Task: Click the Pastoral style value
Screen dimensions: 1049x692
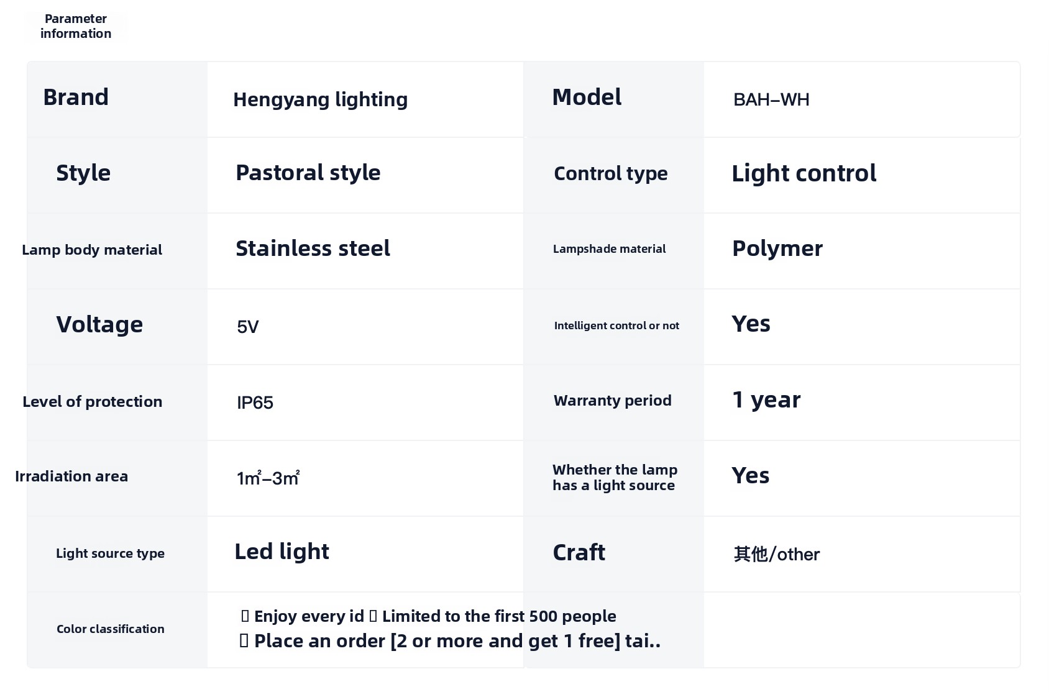Action: 308,173
